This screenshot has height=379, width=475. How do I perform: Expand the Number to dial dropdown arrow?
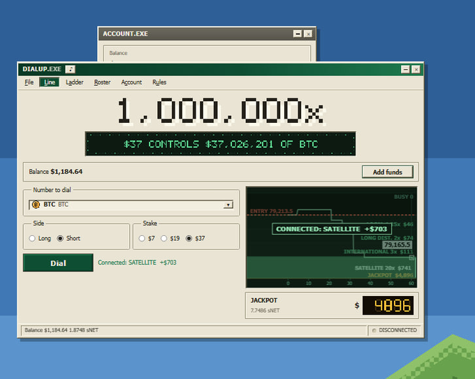coord(228,205)
